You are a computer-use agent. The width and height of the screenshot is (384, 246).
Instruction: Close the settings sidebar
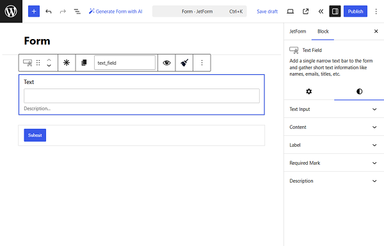(376, 31)
